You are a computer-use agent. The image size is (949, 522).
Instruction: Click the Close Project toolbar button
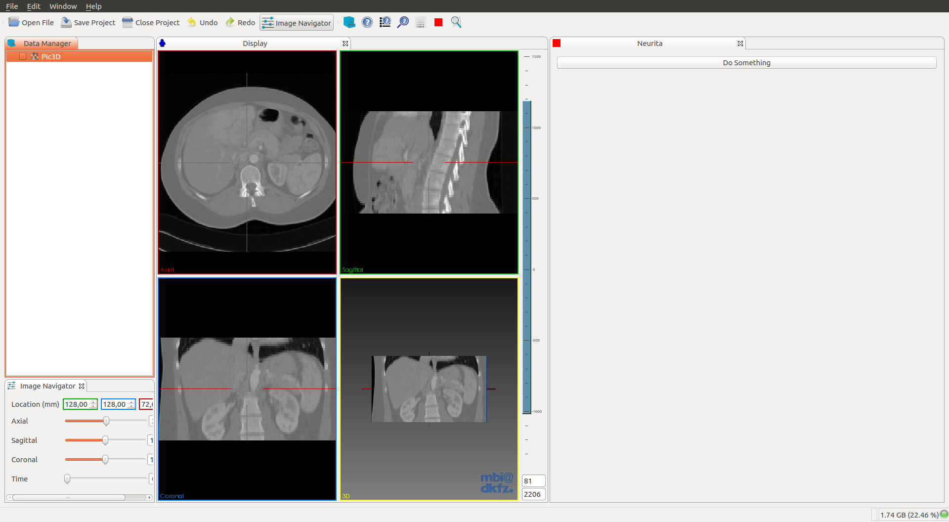click(151, 22)
